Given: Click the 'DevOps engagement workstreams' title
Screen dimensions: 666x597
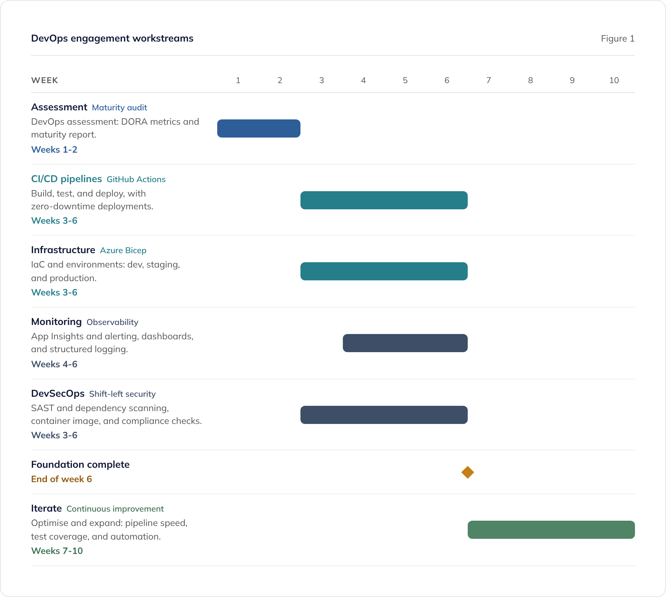Looking at the screenshot, I should point(112,39).
